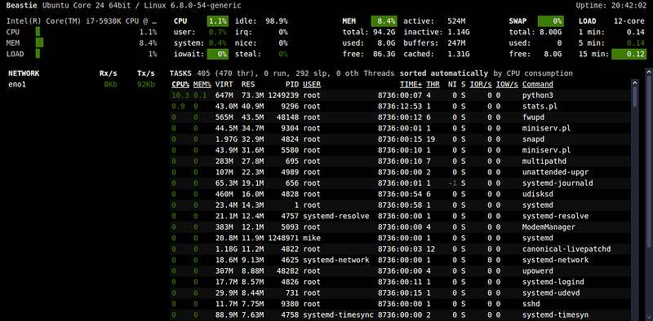Screen dimensions: 653x321
Task: Click the IOR/s column header
Action: pos(481,85)
